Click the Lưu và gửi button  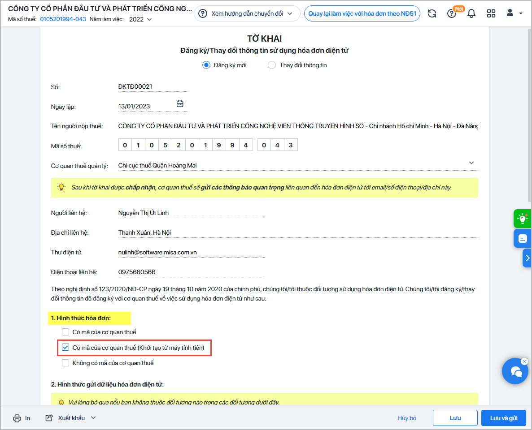[503, 418]
